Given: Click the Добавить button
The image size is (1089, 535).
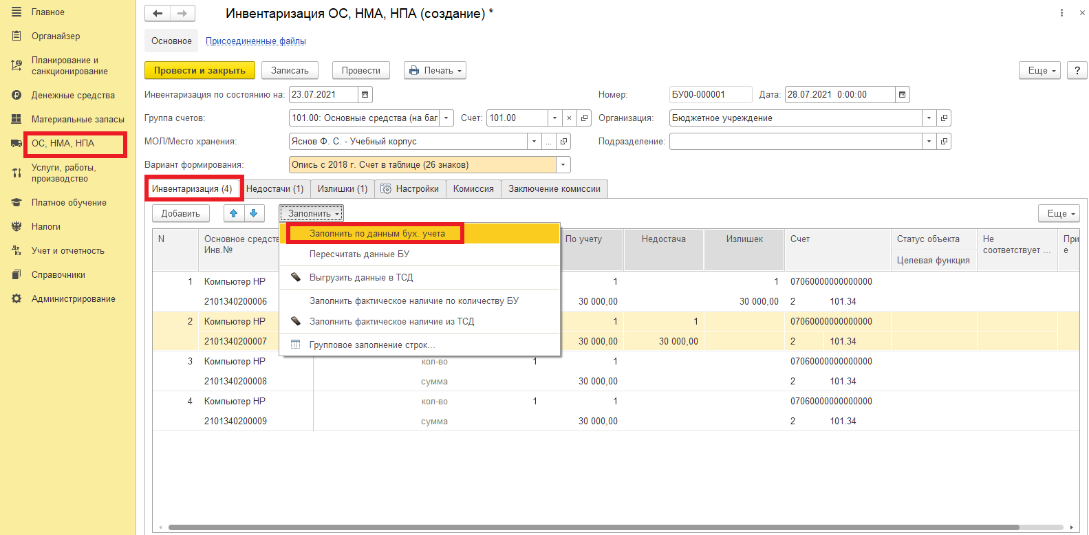Looking at the screenshot, I should [181, 213].
